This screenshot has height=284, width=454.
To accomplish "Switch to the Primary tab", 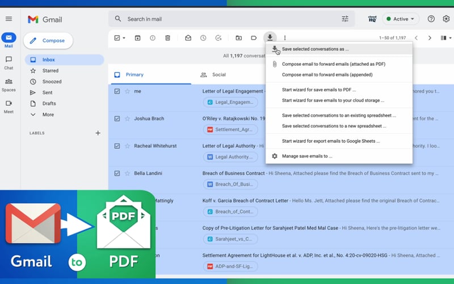I will tap(150, 75).
